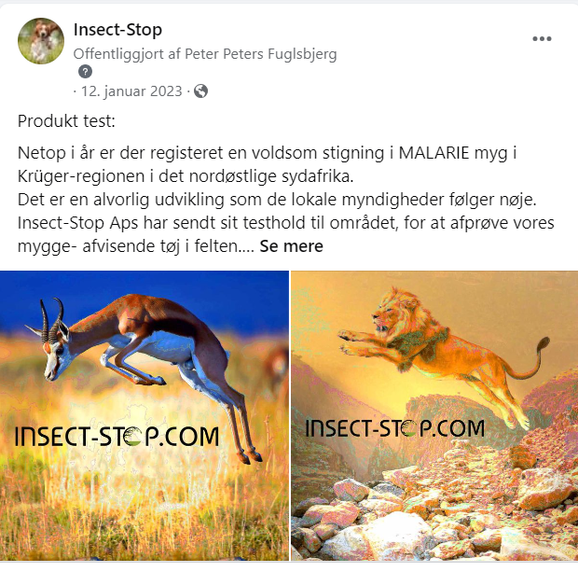
Task: Click INSECT-STOP.COM text on the lion photo
Action: tap(394, 428)
